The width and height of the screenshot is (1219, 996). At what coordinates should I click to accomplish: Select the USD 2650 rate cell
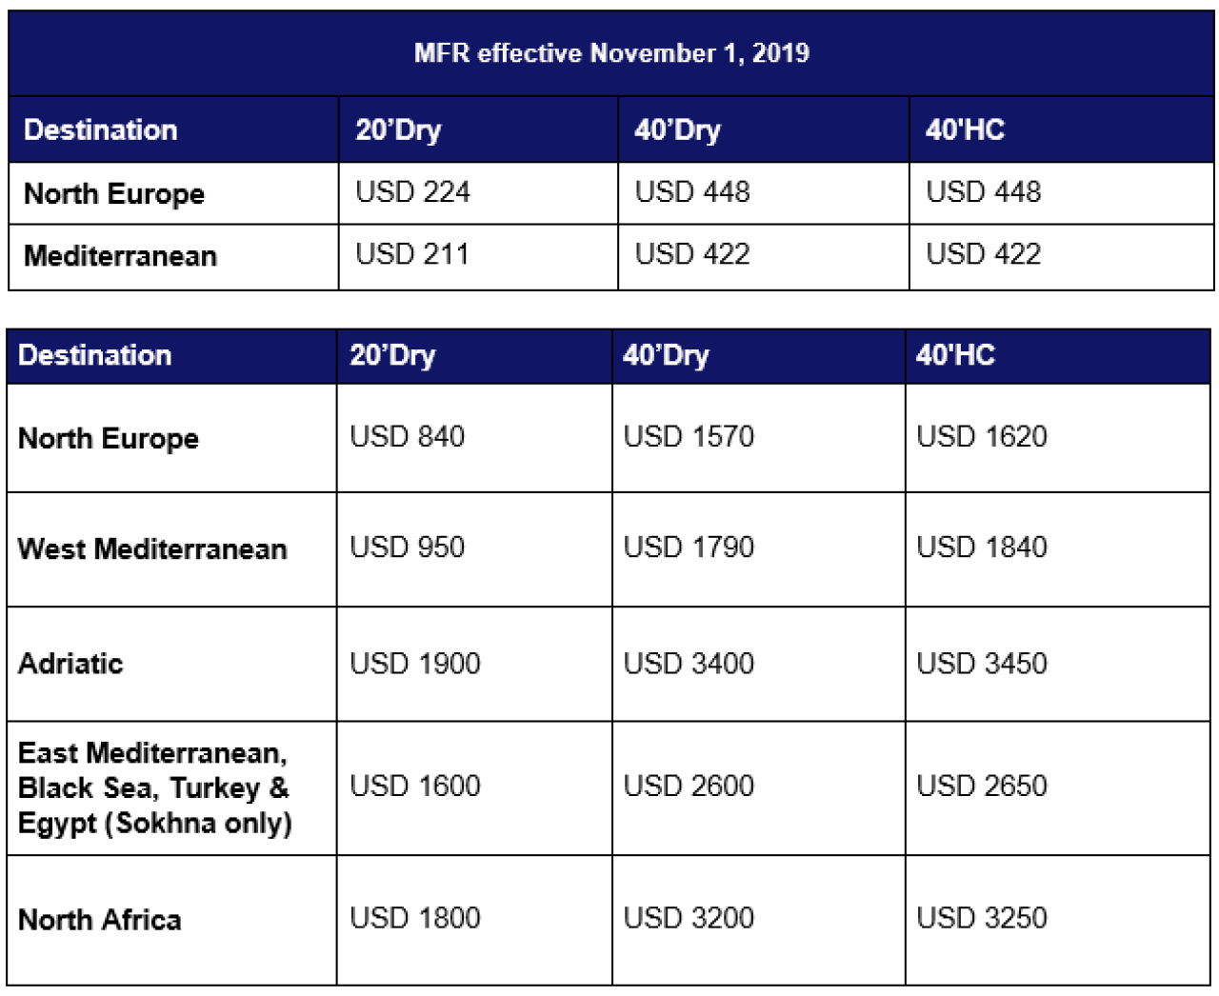1057,788
